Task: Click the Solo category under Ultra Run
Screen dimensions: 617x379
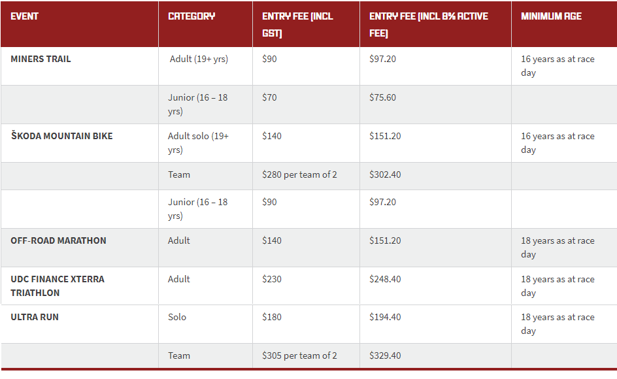Action: tap(177, 317)
